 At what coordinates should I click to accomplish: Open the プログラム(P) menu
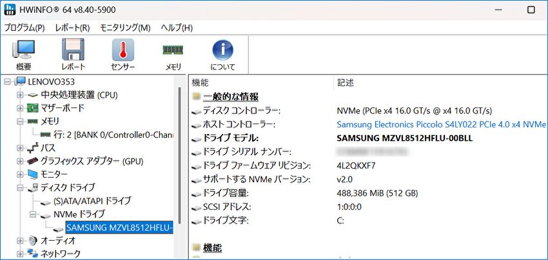coord(24,28)
